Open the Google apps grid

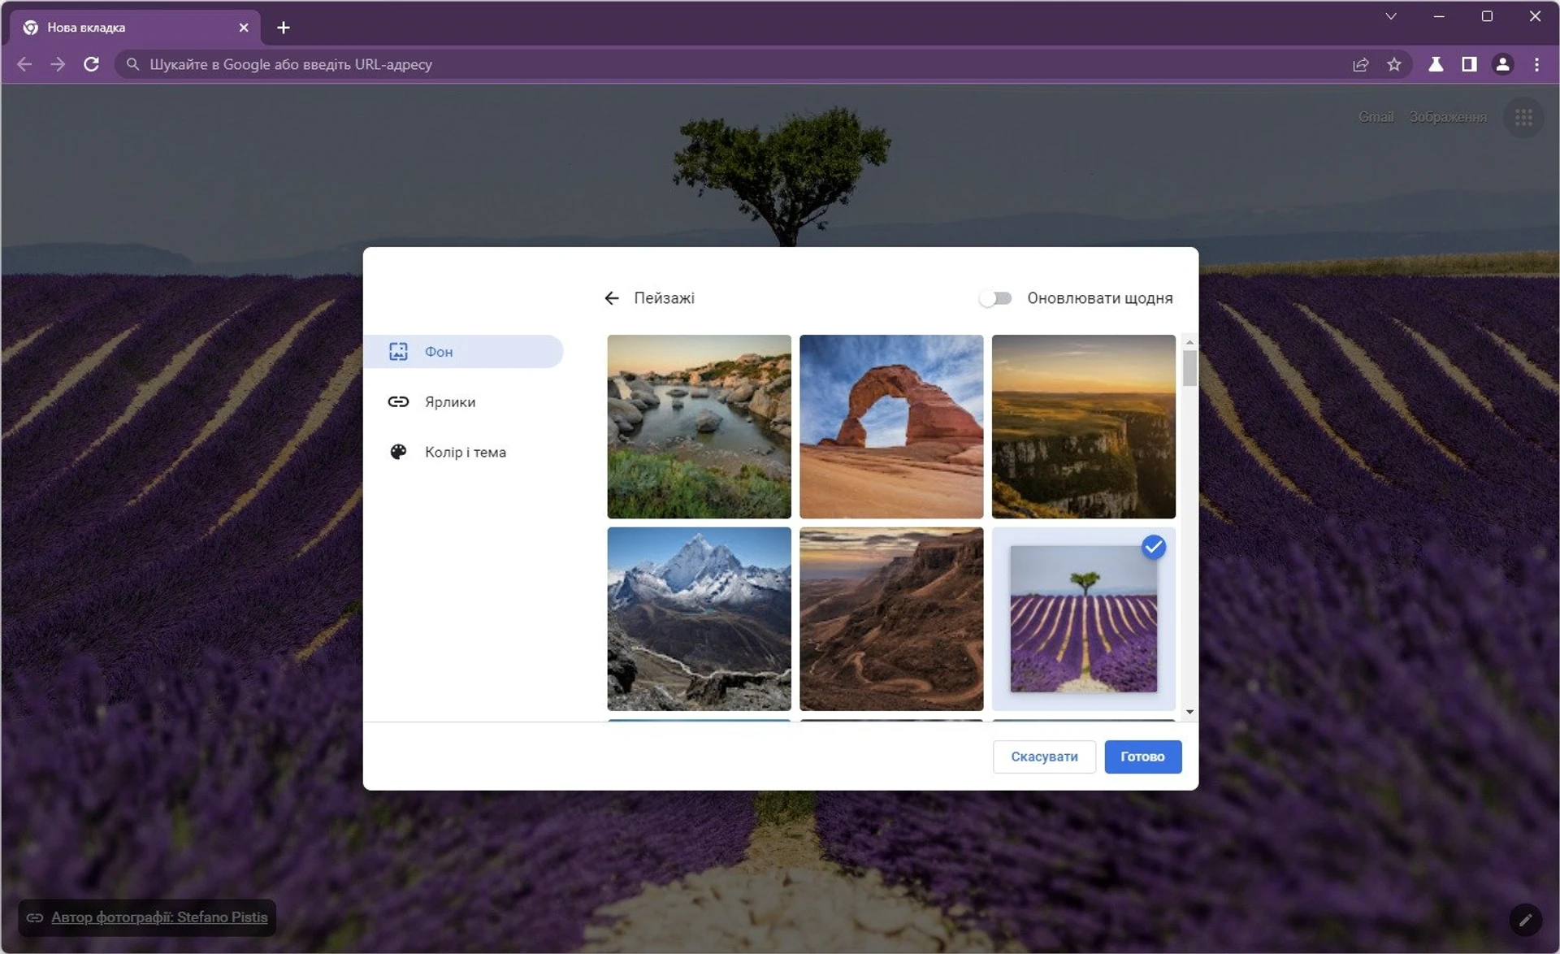pos(1524,117)
